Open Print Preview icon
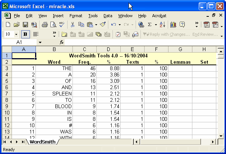 pos(53,25)
